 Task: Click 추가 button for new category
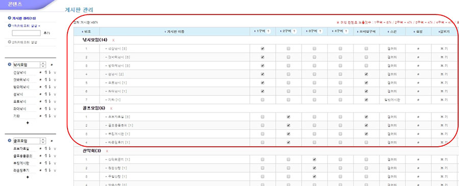pyautogui.click(x=46, y=33)
